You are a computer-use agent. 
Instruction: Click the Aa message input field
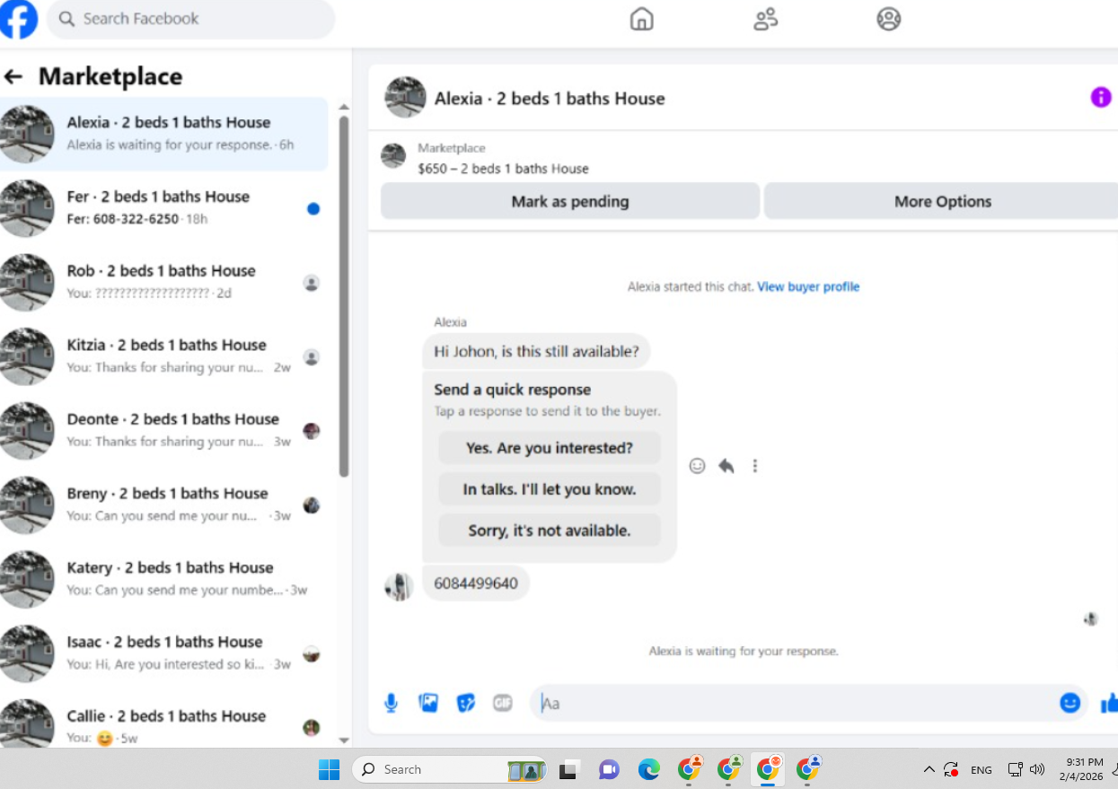[x=796, y=703]
